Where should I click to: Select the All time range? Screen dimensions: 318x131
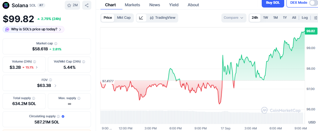(x=294, y=18)
